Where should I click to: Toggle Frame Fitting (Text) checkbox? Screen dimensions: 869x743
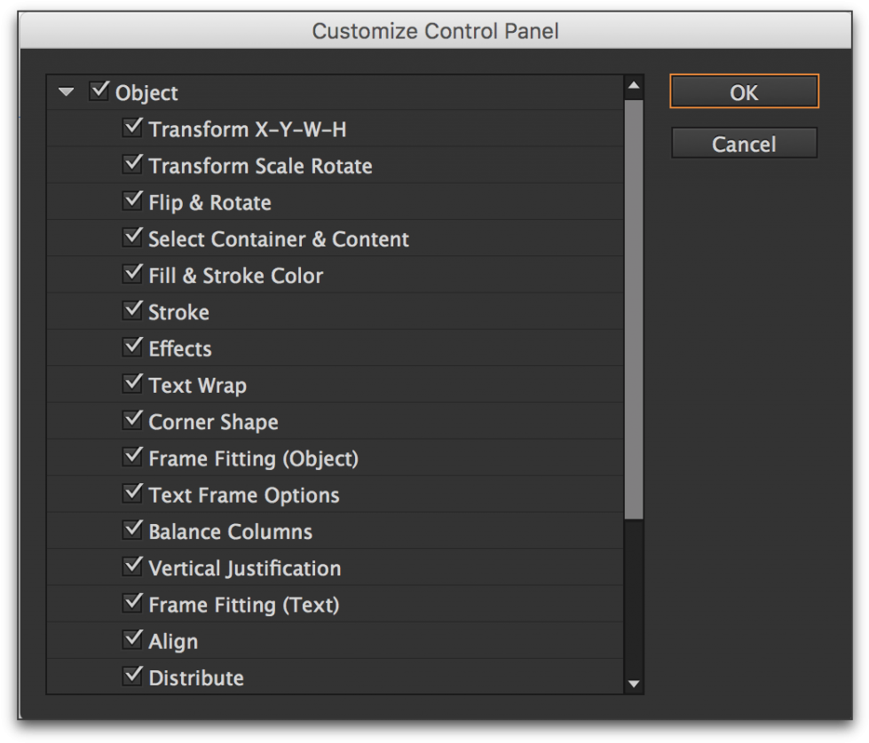pos(132,603)
